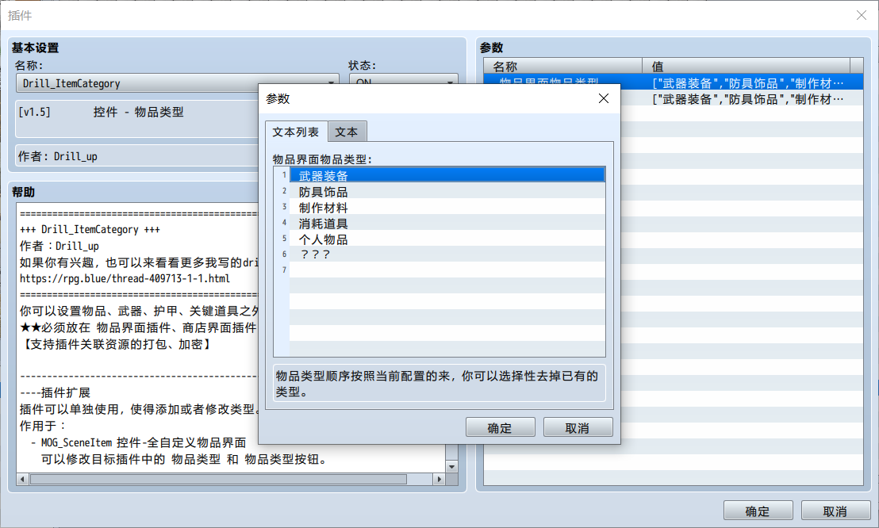The image size is (879, 528).
Task: Click the 值 column header in parameter table
Action: [x=747, y=66]
